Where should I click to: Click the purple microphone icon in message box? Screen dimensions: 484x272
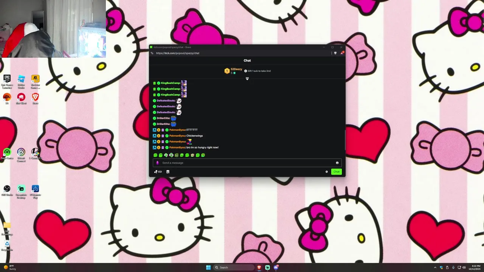pyautogui.click(x=157, y=163)
